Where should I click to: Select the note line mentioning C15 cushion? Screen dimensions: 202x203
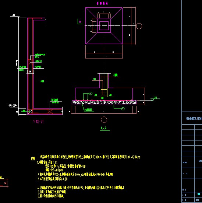pos(66,166)
